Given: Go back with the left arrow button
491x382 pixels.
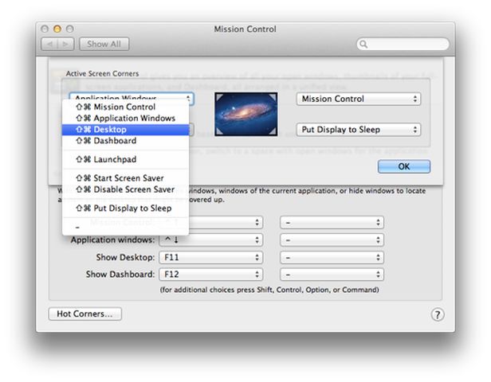Looking at the screenshot, I should click(x=49, y=44).
